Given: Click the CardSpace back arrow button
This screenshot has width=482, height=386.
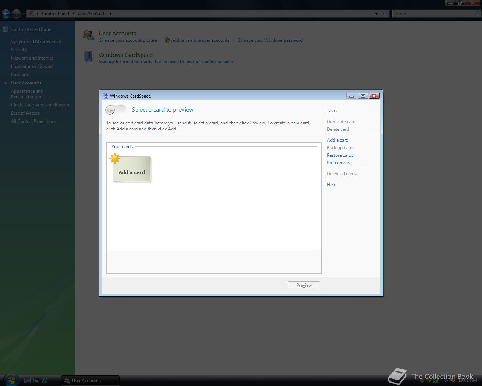Looking at the screenshot, I should coord(110,110).
